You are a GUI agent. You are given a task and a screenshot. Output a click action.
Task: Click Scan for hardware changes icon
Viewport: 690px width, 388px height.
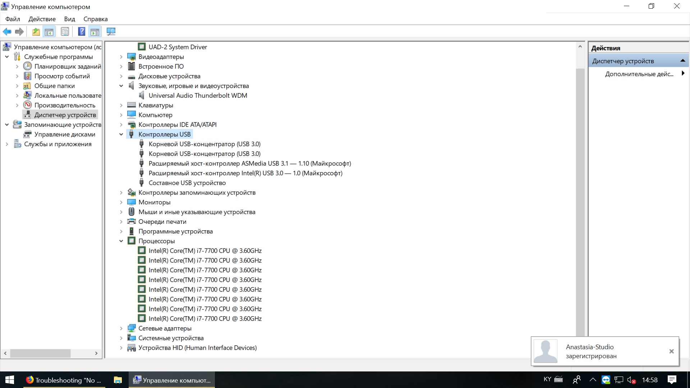coord(111,32)
